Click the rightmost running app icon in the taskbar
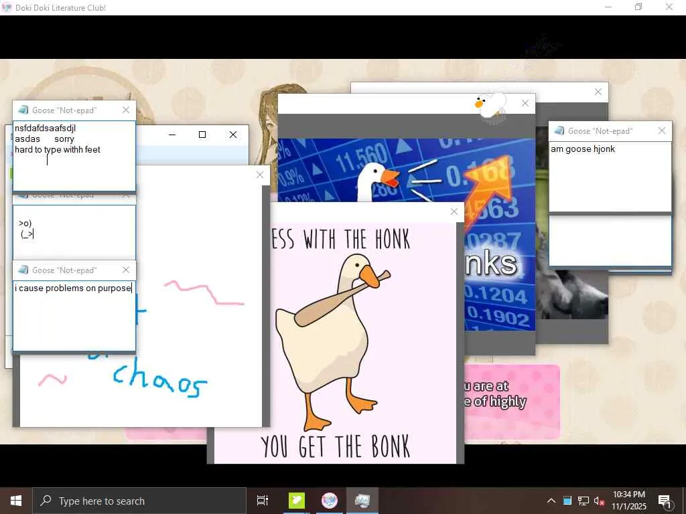The width and height of the screenshot is (686, 514). click(362, 501)
